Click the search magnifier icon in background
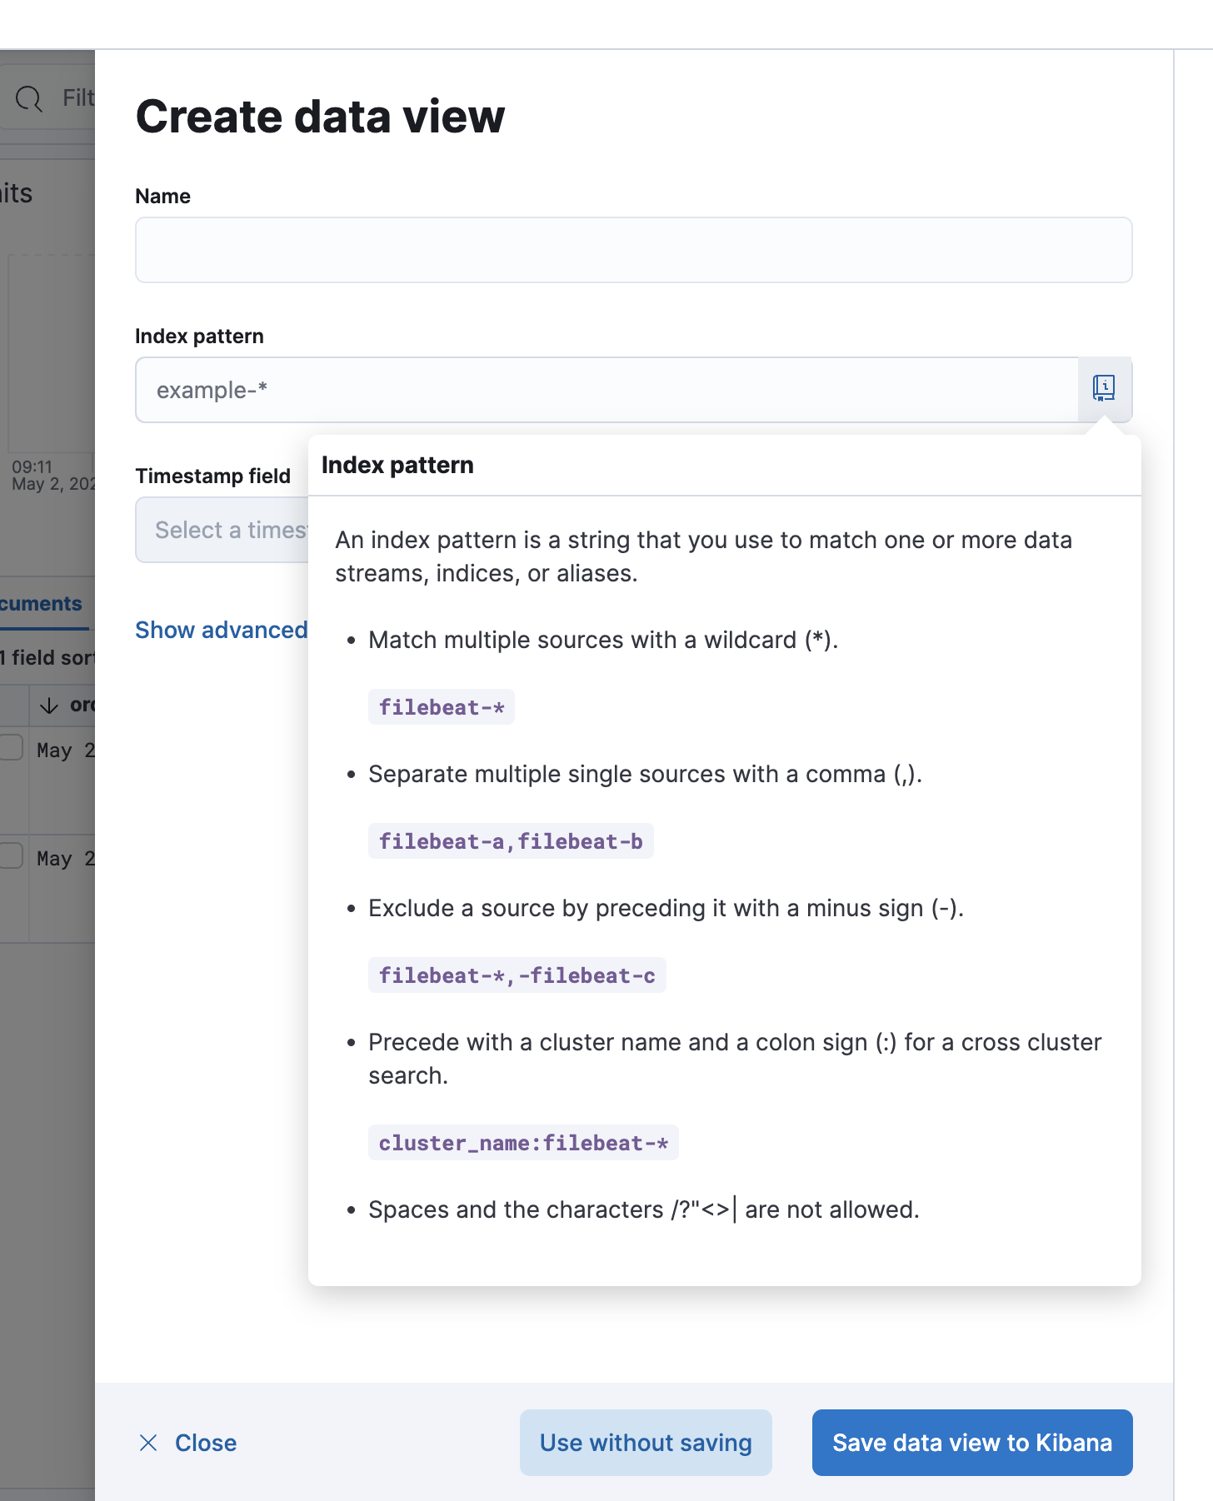1213x1501 pixels. coord(29,98)
